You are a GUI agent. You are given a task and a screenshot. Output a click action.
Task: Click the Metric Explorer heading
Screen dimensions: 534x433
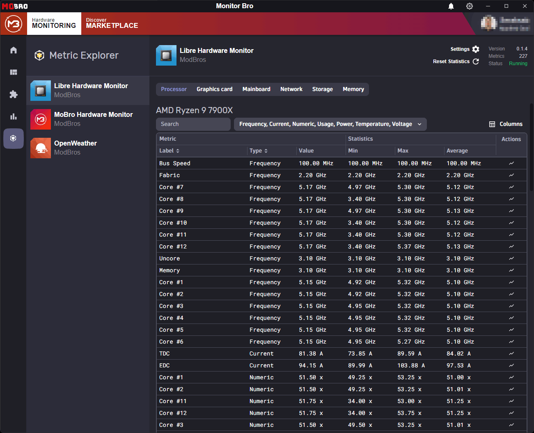click(x=84, y=55)
